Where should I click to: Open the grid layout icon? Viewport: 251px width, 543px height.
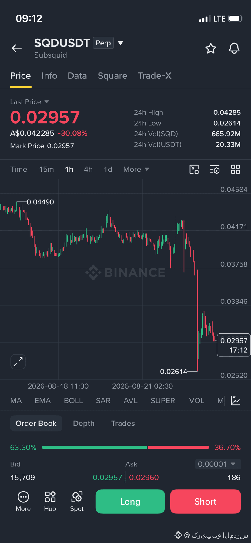[x=236, y=169]
